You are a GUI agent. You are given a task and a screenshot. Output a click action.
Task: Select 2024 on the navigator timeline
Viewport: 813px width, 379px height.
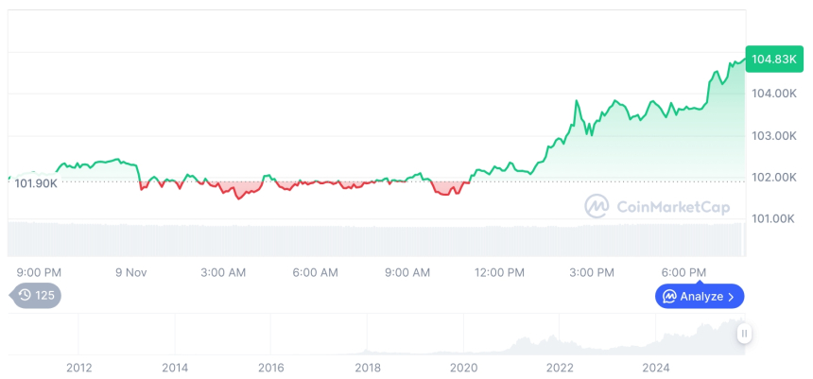(x=656, y=367)
